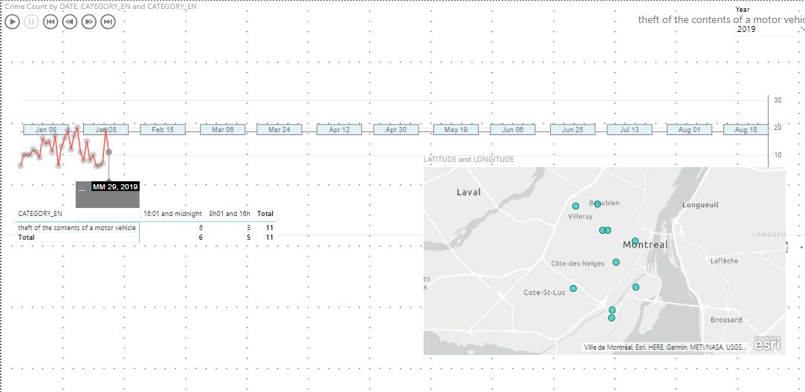The width and height of the screenshot is (805, 392).
Task: Click value 5 in the theft row
Action: 248,227
